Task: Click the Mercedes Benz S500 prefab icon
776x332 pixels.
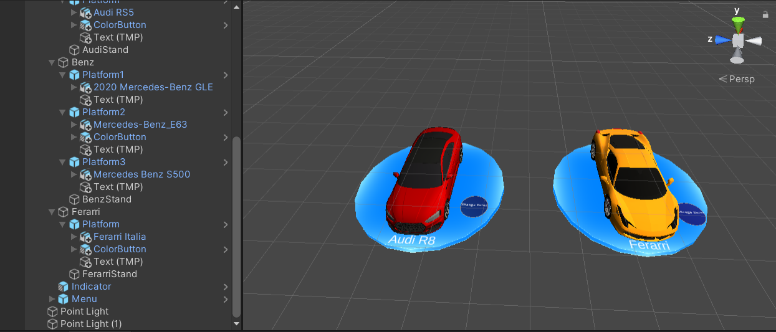Action: [x=86, y=174]
